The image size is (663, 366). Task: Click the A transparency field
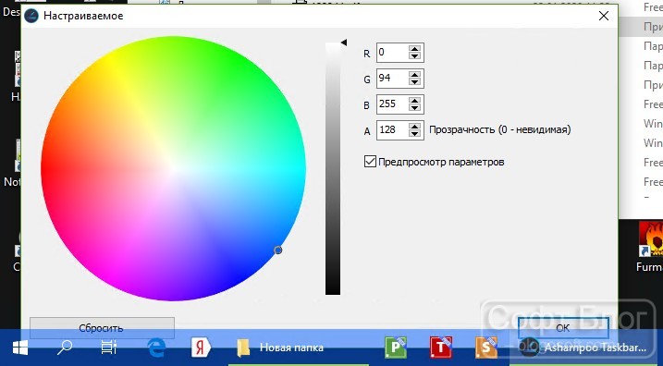[x=392, y=129]
